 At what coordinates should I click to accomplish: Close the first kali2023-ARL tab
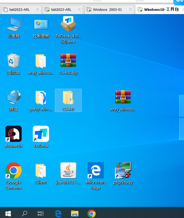[37, 9]
